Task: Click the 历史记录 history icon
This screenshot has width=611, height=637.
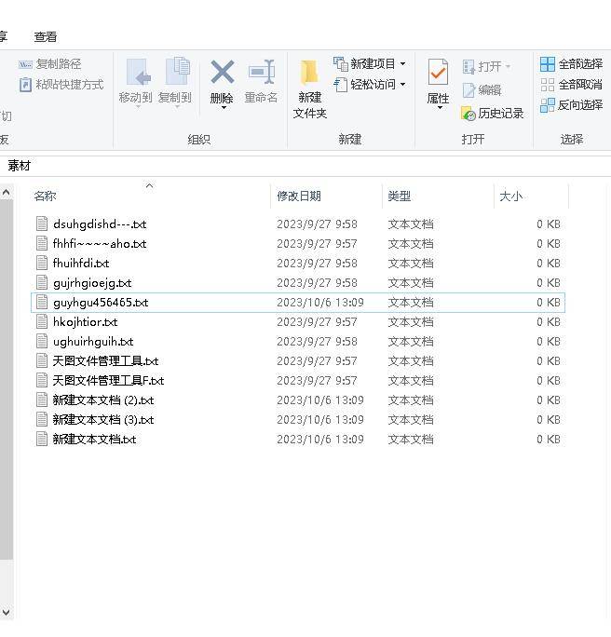Action: pos(468,114)
